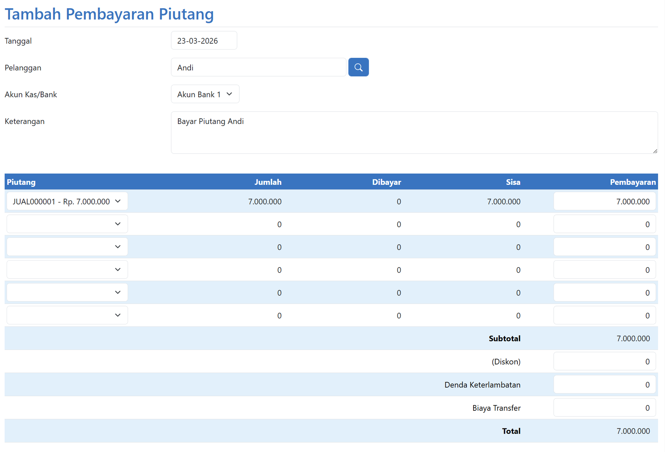Click the sixth row Pembayaran input
The width and height of the screenshot is (665, 452).
click(604, 315)
